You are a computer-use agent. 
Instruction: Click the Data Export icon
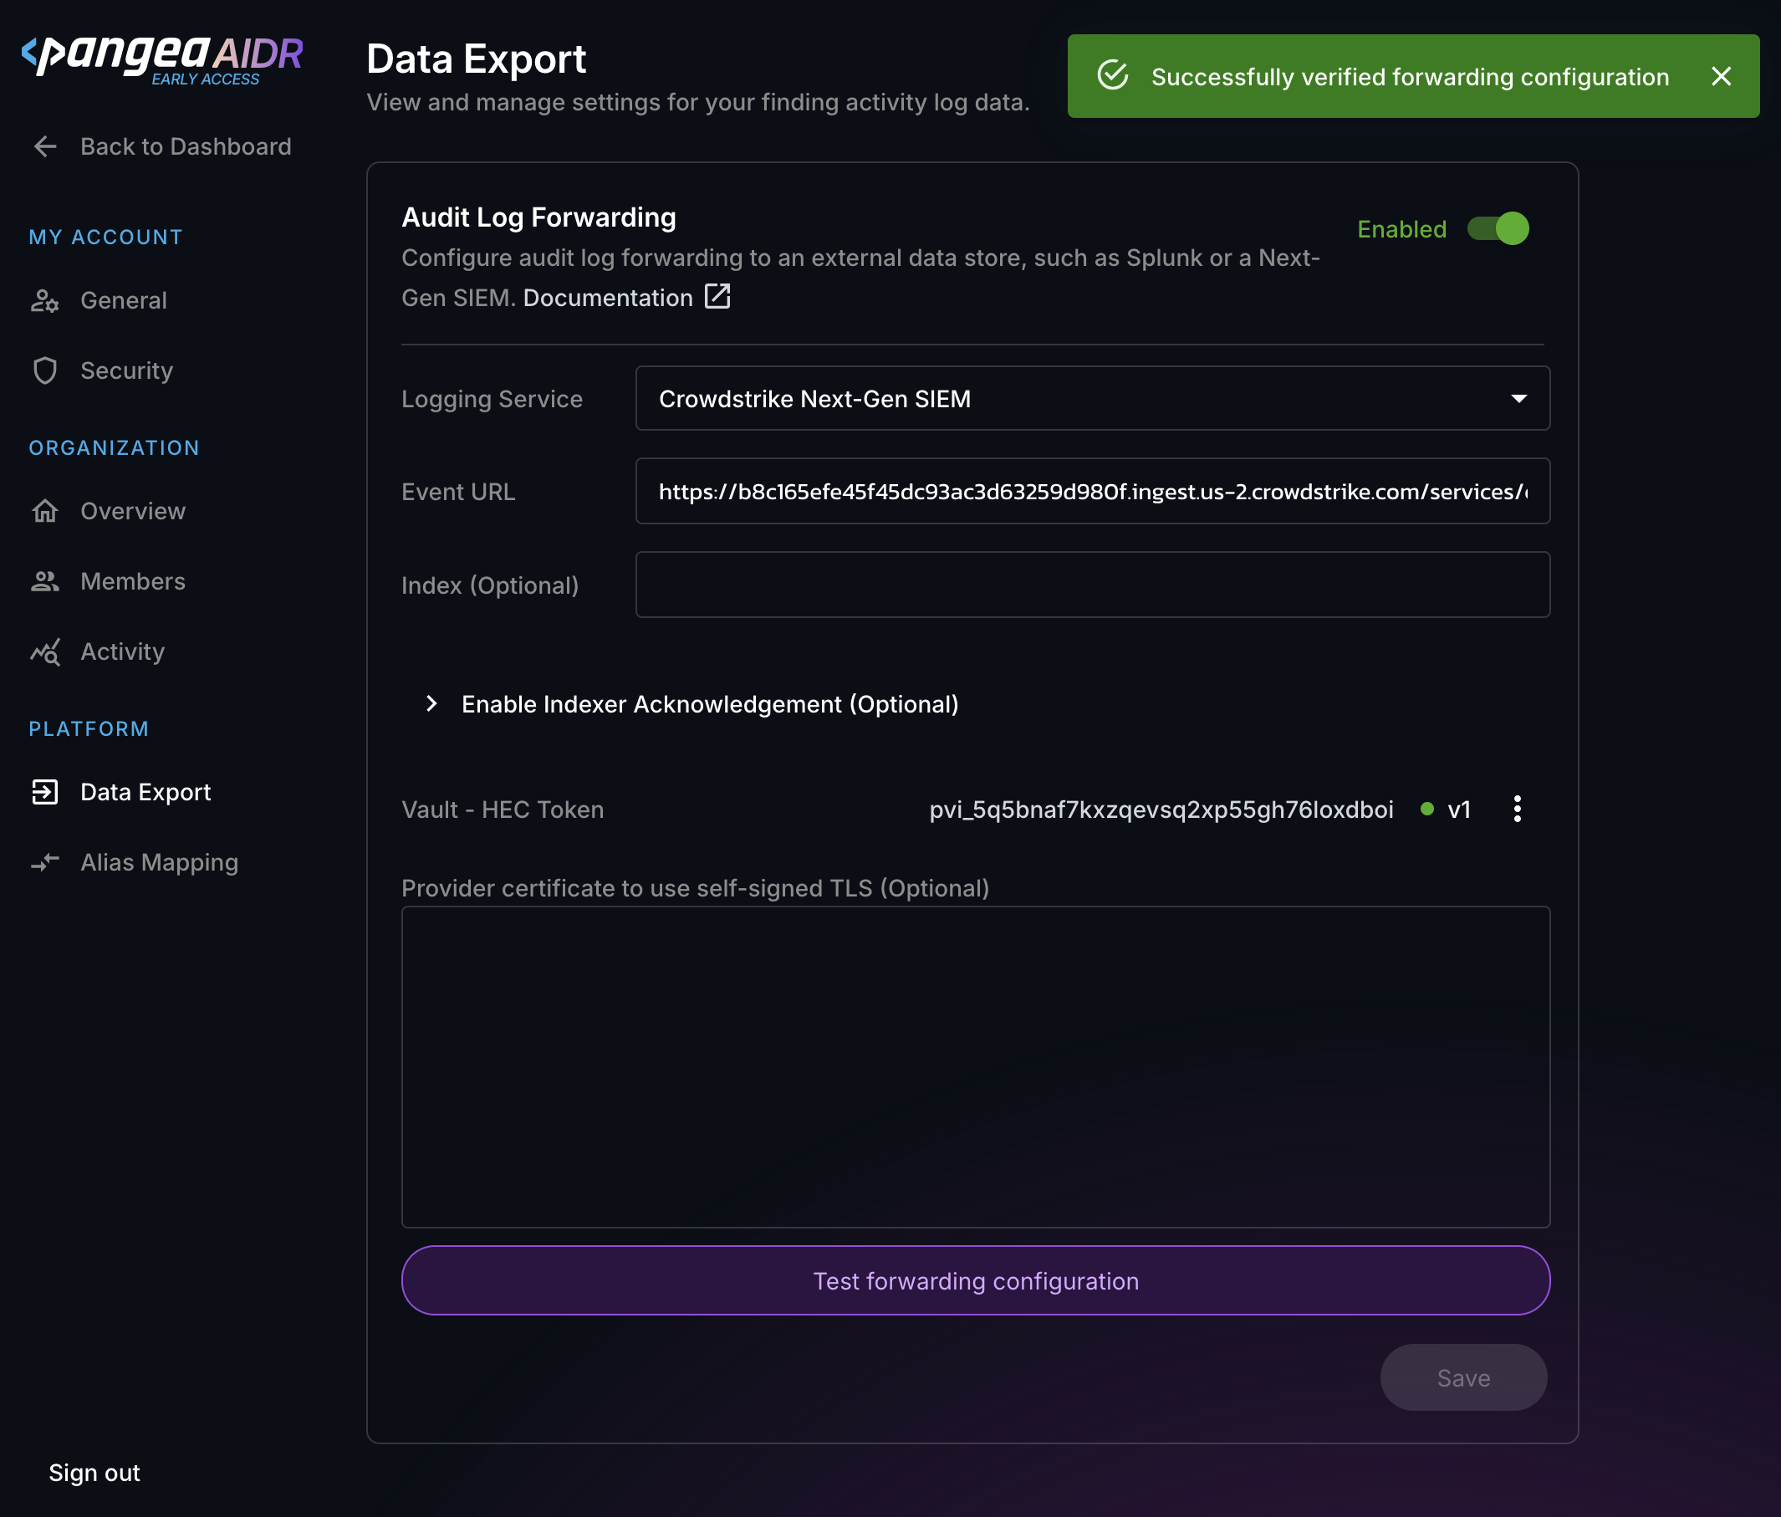point(44,793)
